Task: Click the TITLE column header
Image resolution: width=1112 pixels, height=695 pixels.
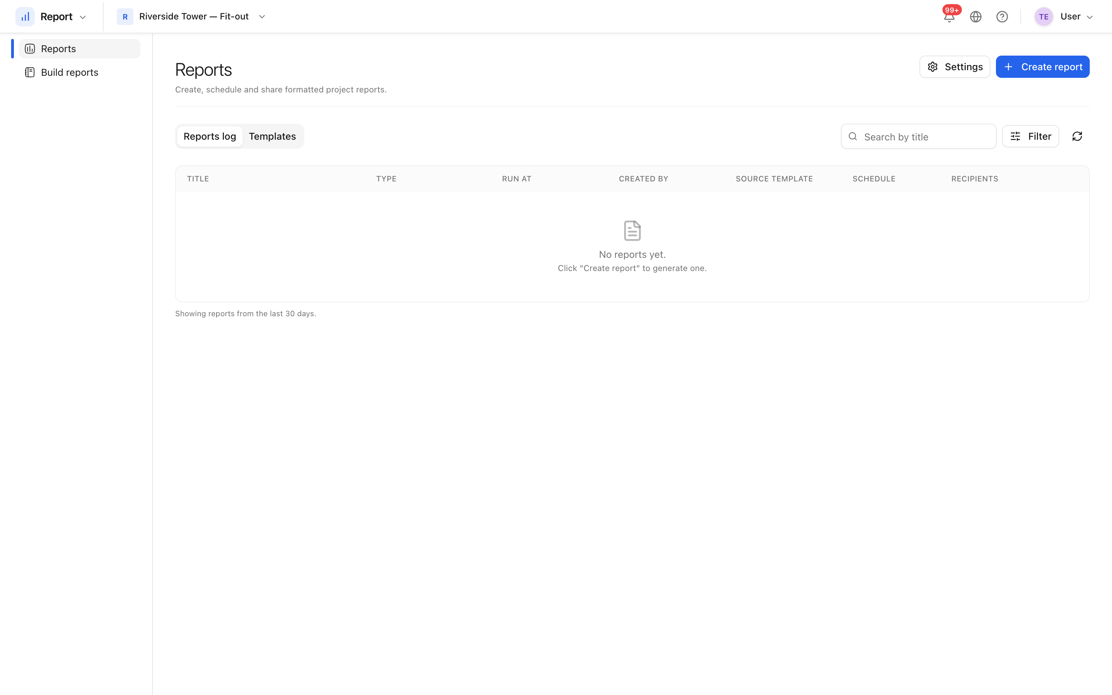Action: (x=198, y=179)
